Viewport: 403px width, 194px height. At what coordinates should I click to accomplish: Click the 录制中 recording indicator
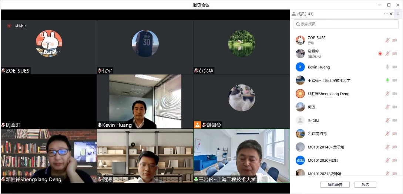pyautogui.click(x=16, y=26)
